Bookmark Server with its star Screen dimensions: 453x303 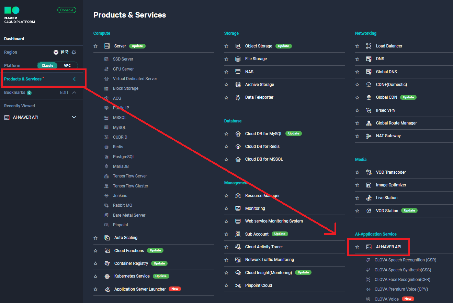tap(95, 46)
